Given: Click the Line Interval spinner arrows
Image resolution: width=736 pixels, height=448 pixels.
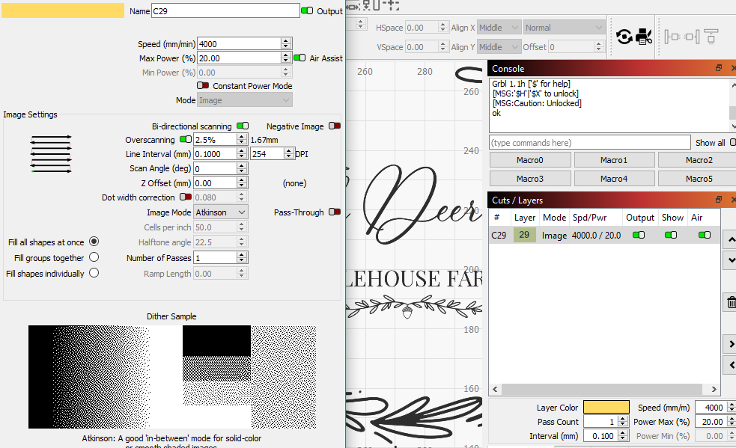Looking at the screenshot, I should tap(241, 153).
